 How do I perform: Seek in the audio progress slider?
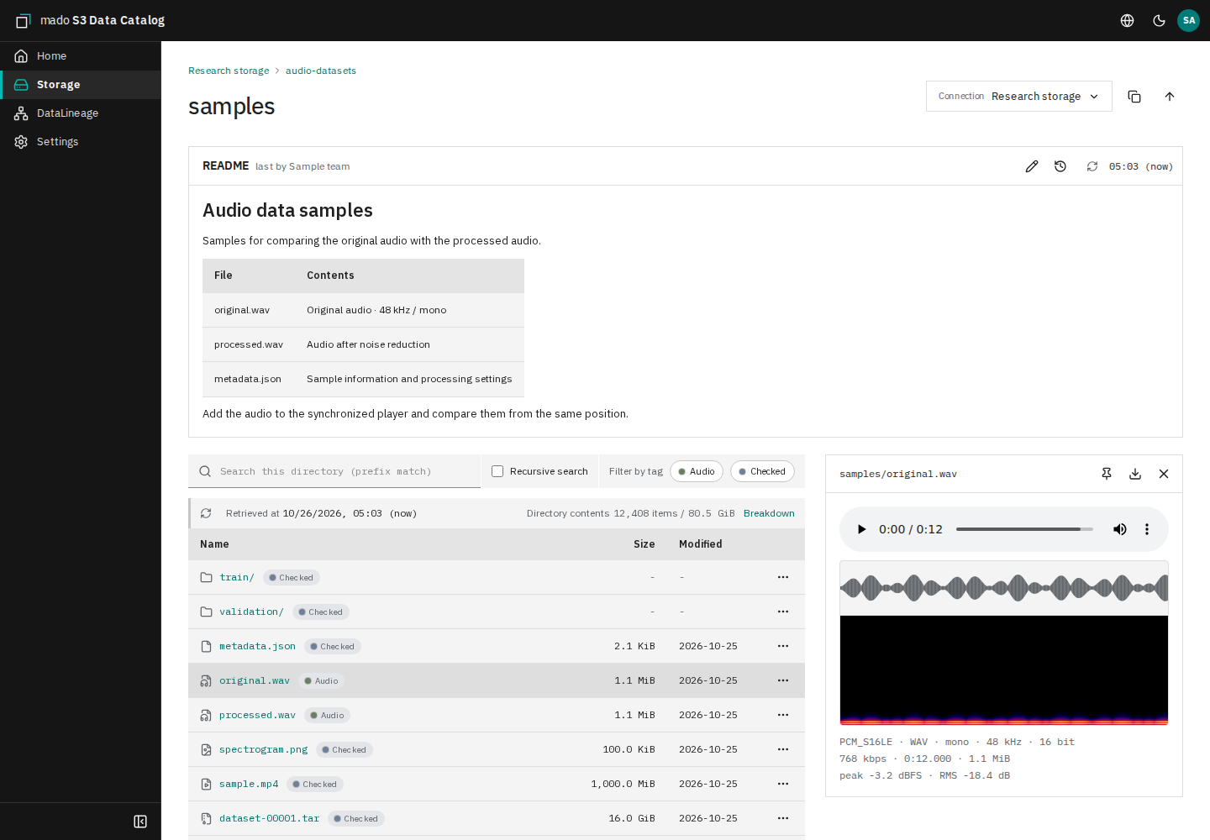[1024, 529]
